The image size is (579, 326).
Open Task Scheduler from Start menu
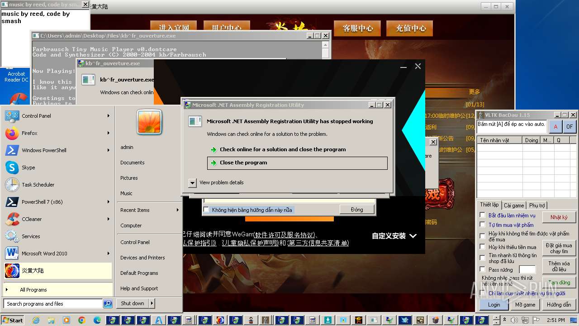(12, 185)
